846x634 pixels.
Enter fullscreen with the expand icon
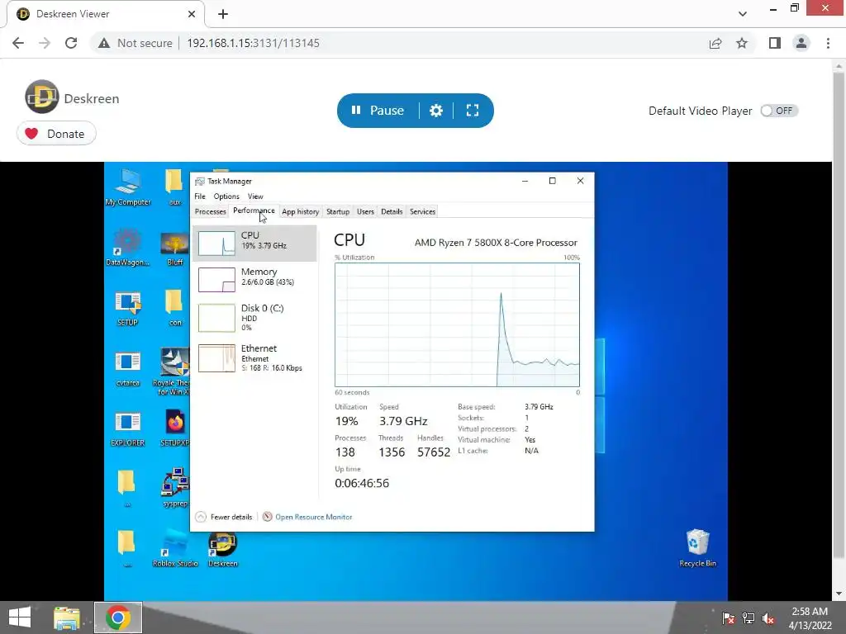tap(473, 111)
